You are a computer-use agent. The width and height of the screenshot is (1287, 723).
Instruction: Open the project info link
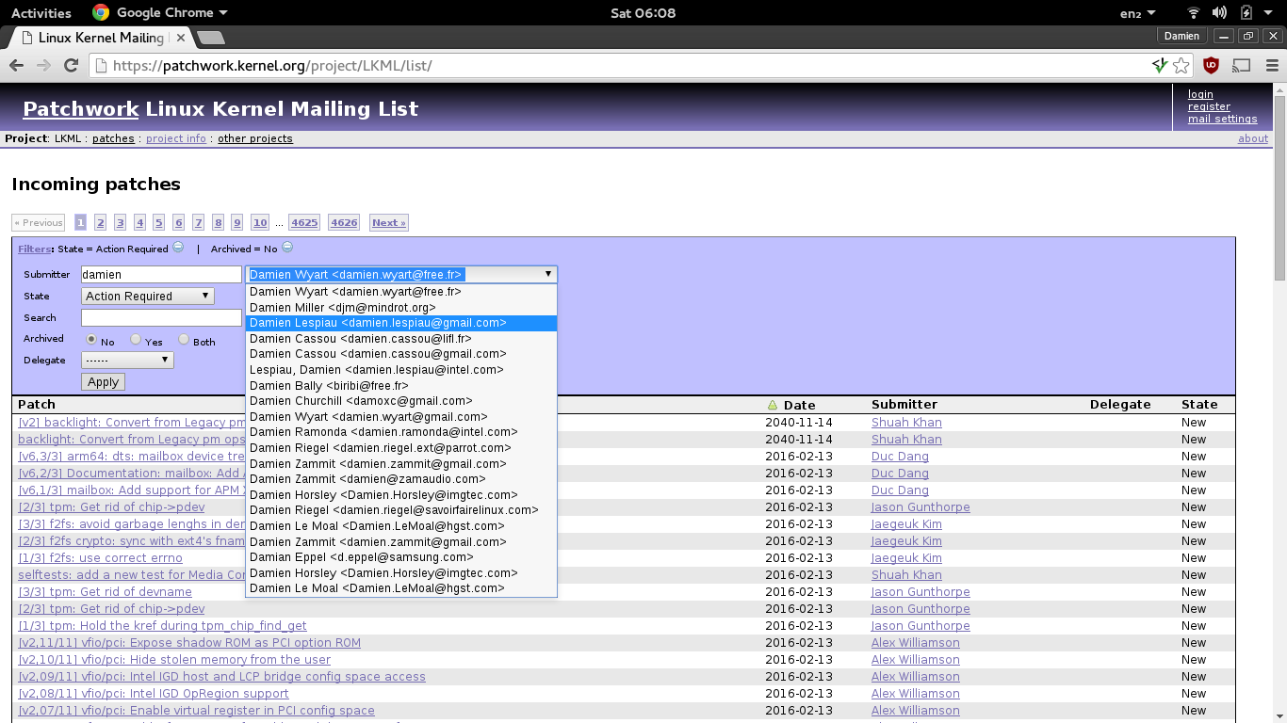[176, 138]
